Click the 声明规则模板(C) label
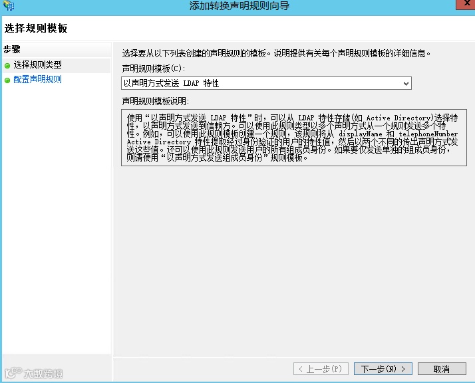Screen dimensions: 475x383 [153, 68]
